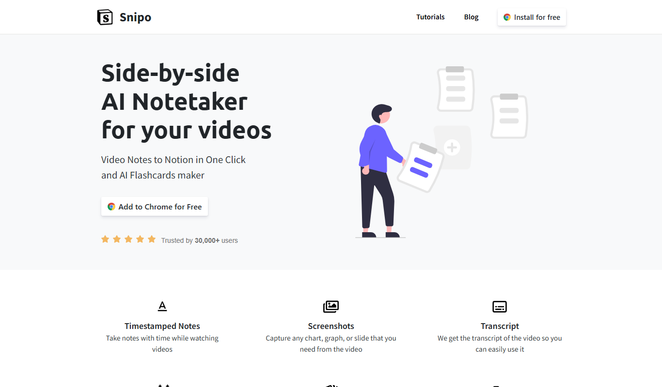Open the Blog page link
This screenshot has height=387, width=662.
pyautogui.click(x=471, y=17)
